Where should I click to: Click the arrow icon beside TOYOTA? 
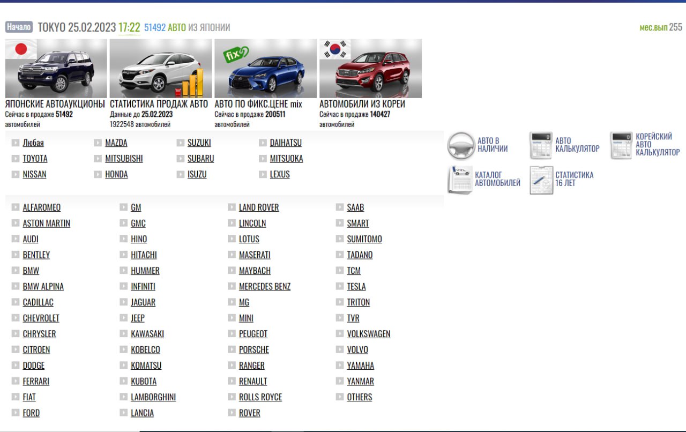pos(16,159)
